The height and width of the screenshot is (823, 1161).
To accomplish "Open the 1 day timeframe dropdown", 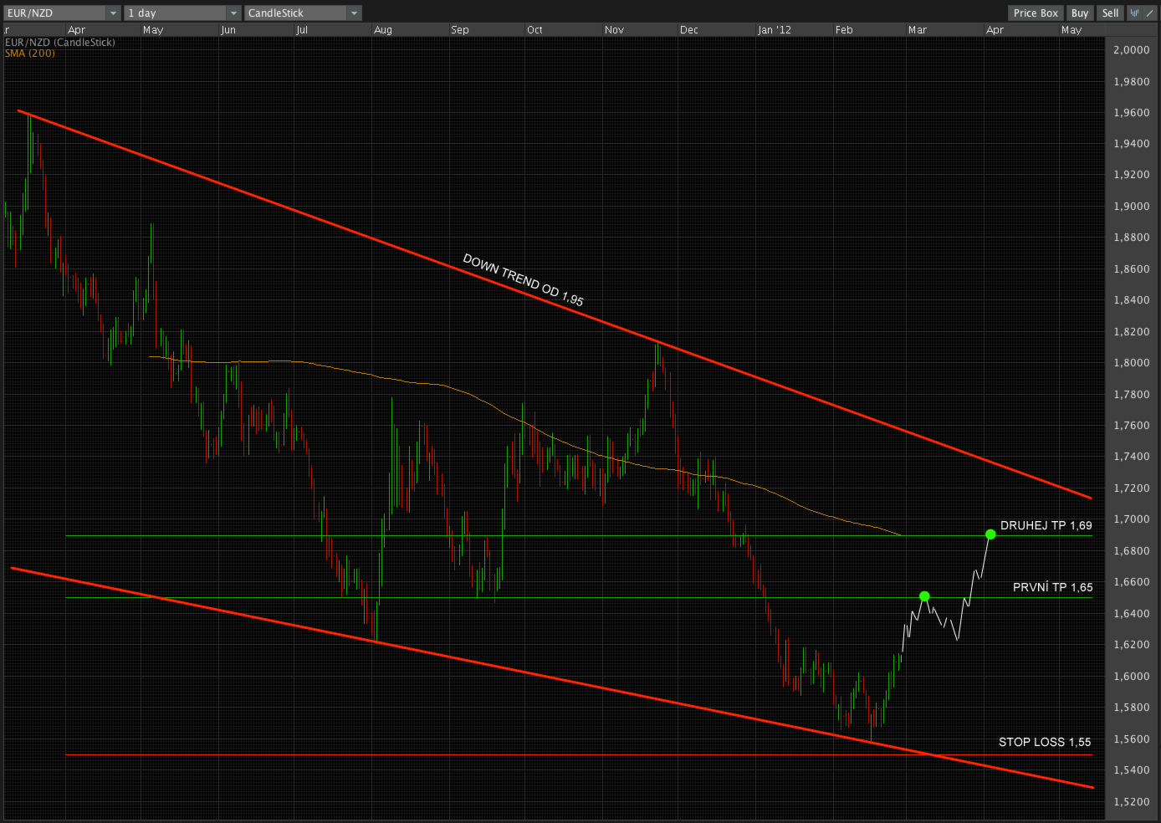I will [x=182, y=13].
